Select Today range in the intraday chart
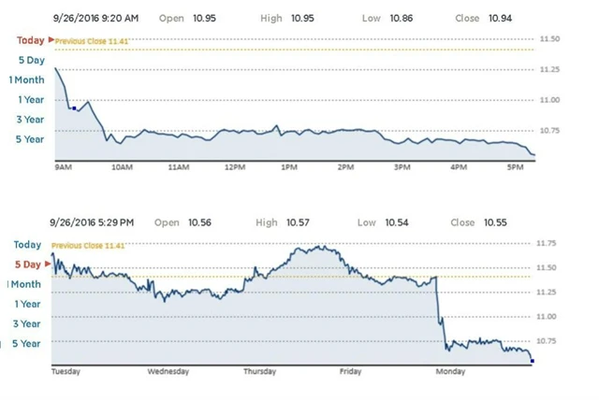Viewport: 599px width, 400px height. tap(29, 40)
